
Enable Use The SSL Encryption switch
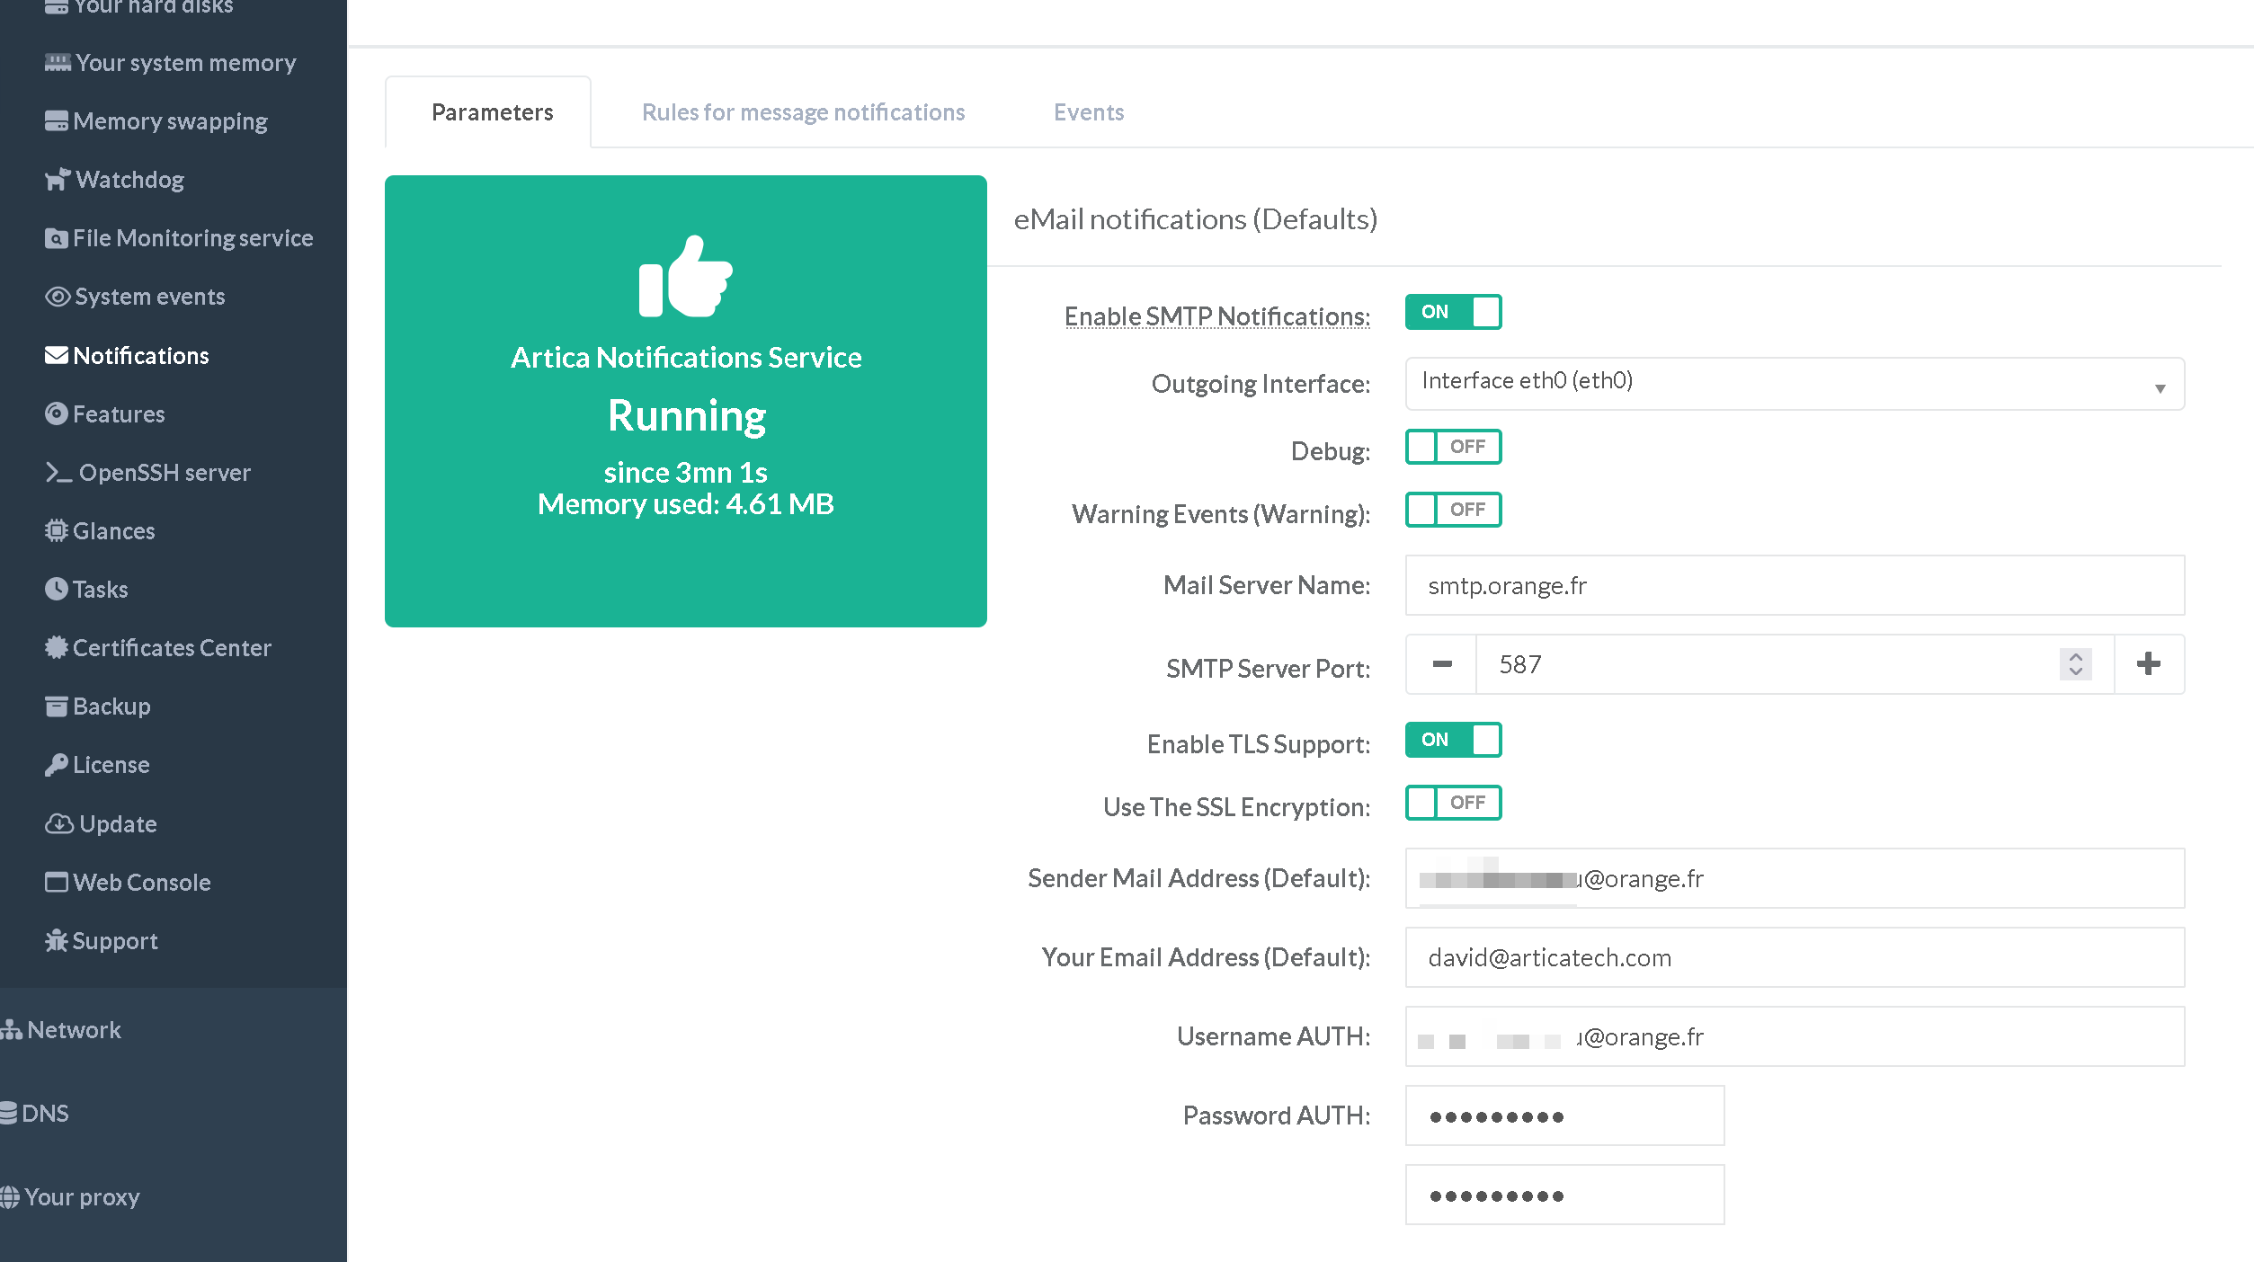click(1453, 803)
